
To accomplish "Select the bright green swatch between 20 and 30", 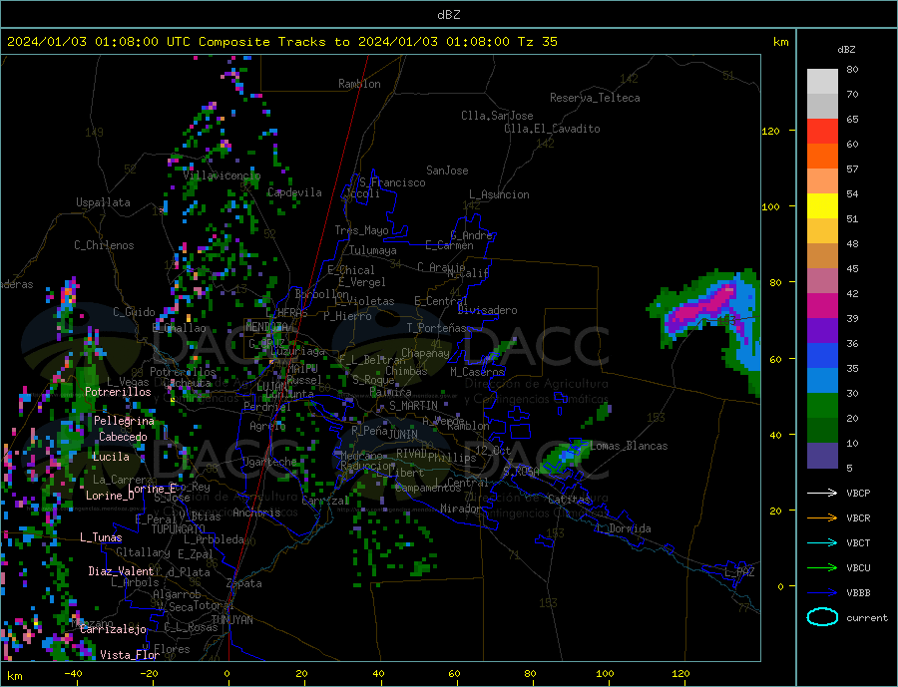I will 822,406.
